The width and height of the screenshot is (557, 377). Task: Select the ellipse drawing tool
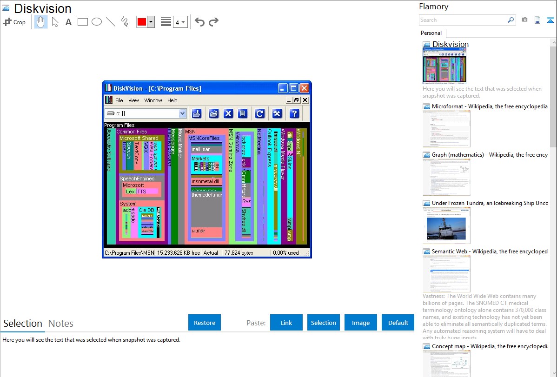(97, 22)
